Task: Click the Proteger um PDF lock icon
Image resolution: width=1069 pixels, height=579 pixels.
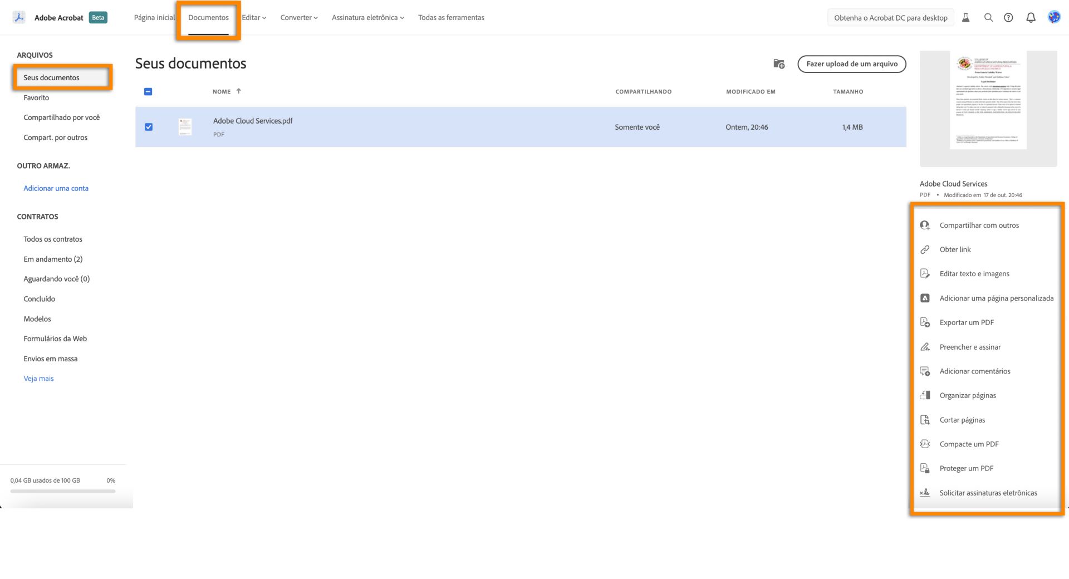Action: coord(925,468)
